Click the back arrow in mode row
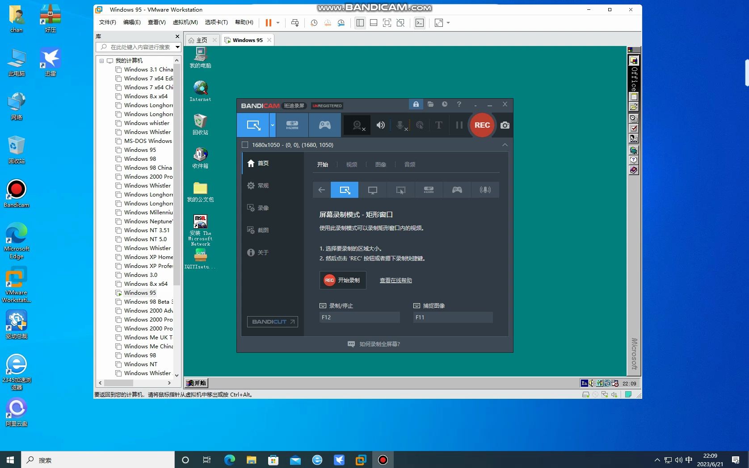This screenshot has width=749, height=468. coord(321,190)
